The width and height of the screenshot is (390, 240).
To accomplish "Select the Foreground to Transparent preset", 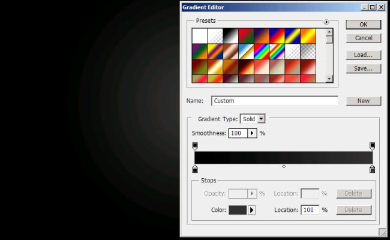I will coord(215,36).
